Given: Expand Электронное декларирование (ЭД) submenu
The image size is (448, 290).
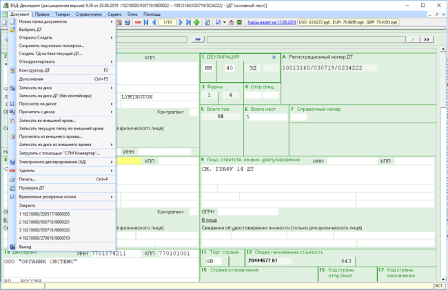Looking at the screenshot, I should tap(52, 161).
